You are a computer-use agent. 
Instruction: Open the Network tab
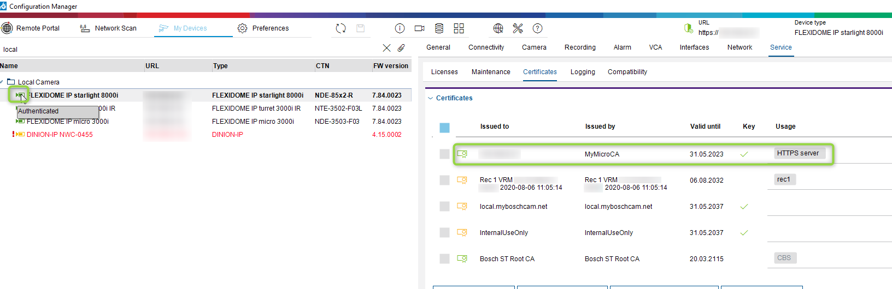pyautogui.click(x=740, y=47)
